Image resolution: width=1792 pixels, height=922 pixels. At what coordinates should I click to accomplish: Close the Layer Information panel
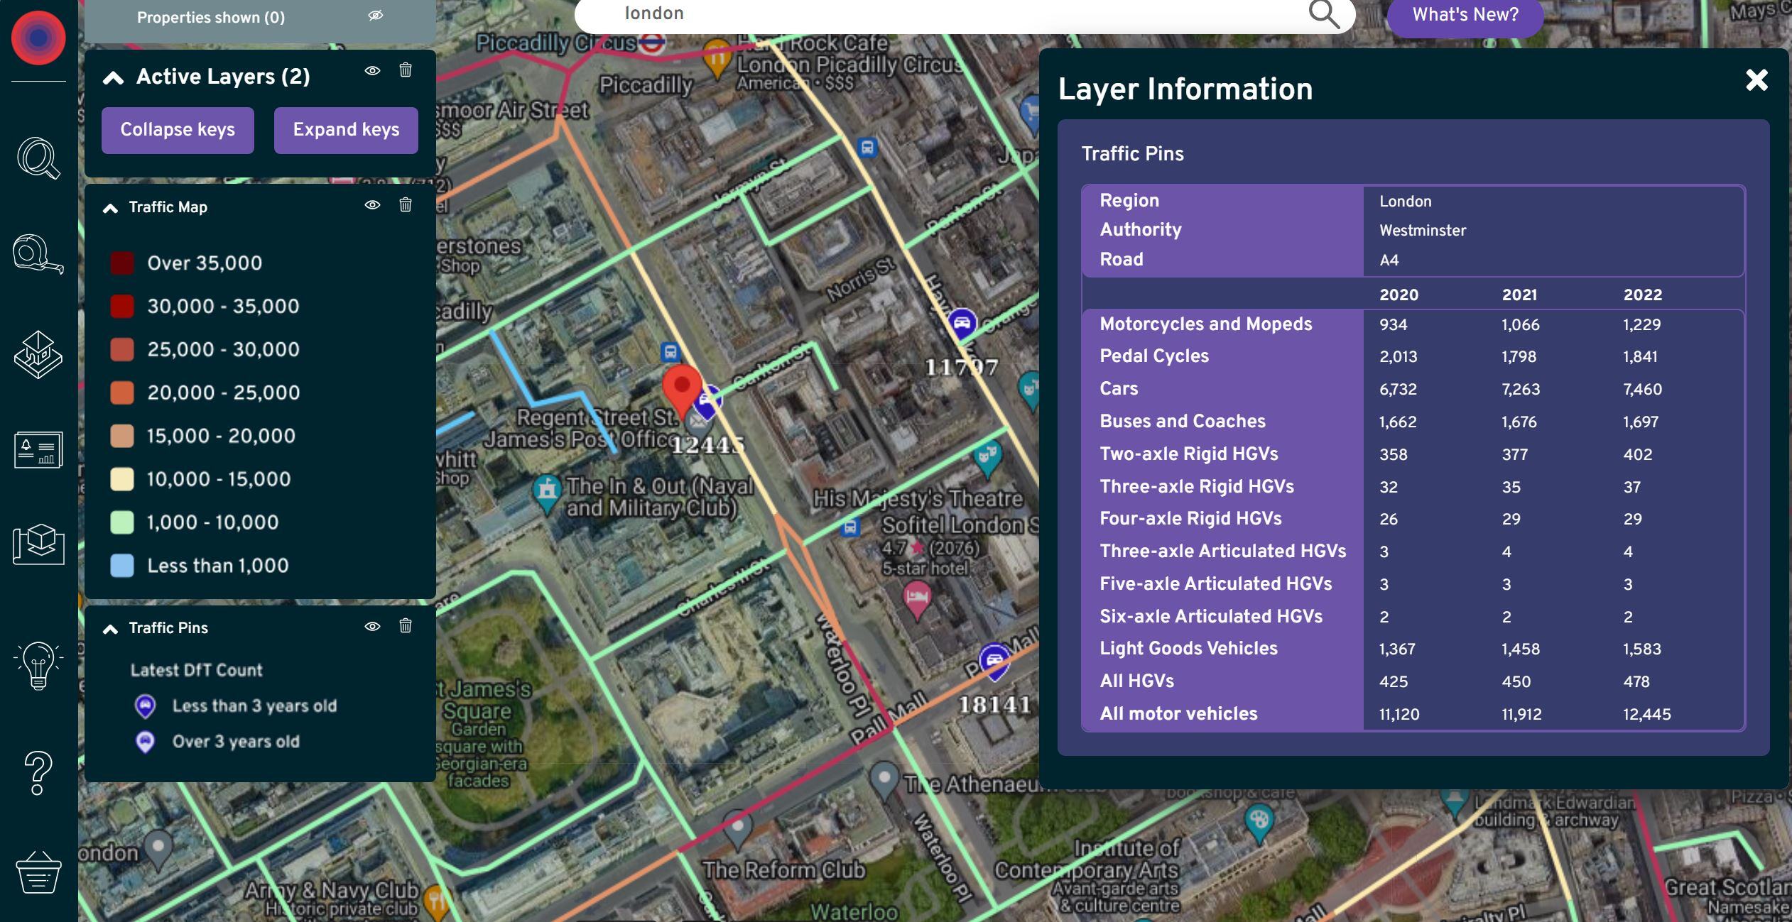[1756, 80]
